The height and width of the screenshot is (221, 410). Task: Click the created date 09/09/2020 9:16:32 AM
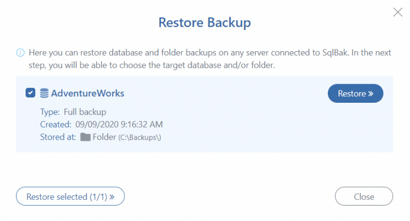pyautogui.click(x=119, y=124)
